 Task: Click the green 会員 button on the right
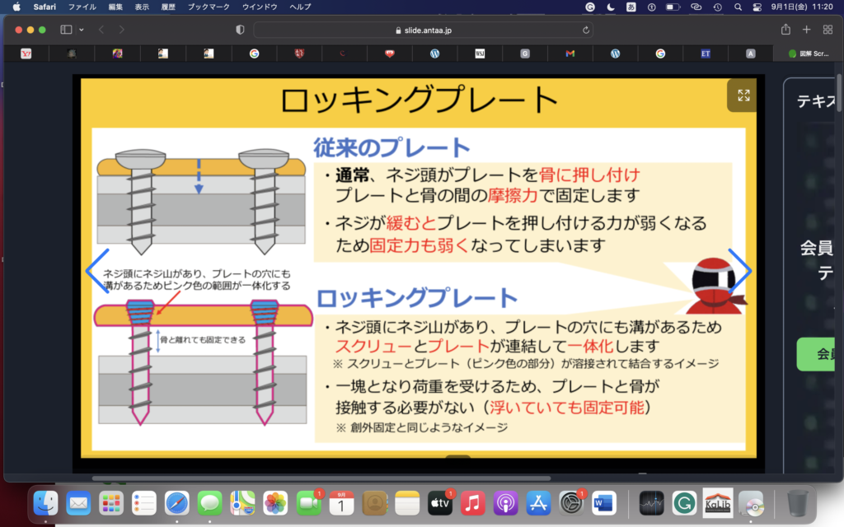821,354
